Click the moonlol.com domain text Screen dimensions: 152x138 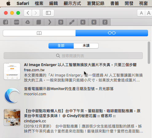(x=35, y=94)
